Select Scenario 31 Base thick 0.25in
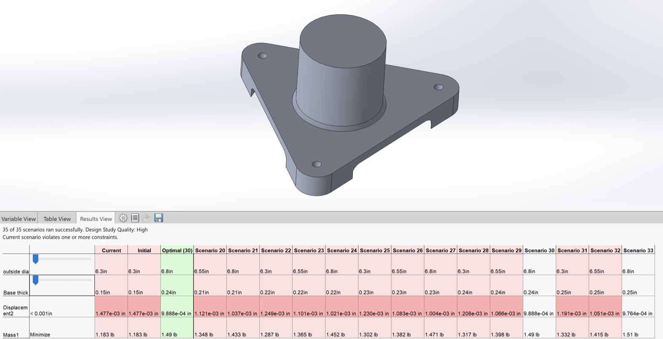 (572, 286)
